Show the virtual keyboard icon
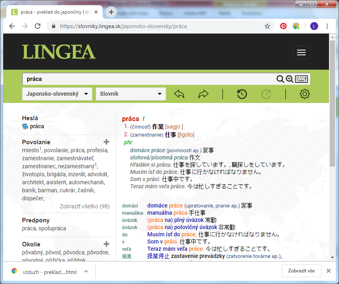This screenshot has height=284, width=339. (x=302, y=79)
